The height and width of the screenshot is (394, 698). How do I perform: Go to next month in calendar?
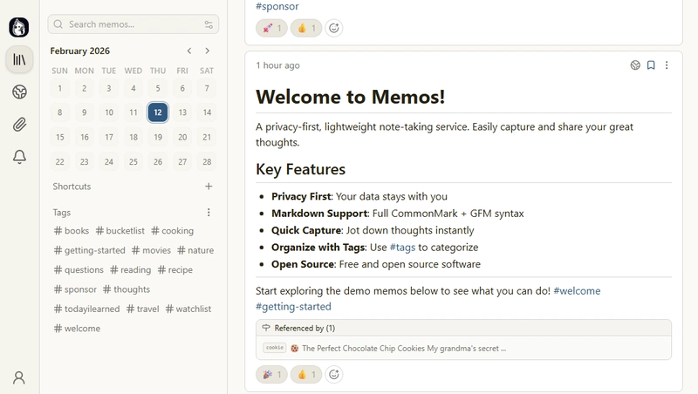(x=207, y=51)
